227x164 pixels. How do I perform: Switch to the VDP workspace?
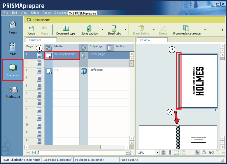click(x=13, y=49)
